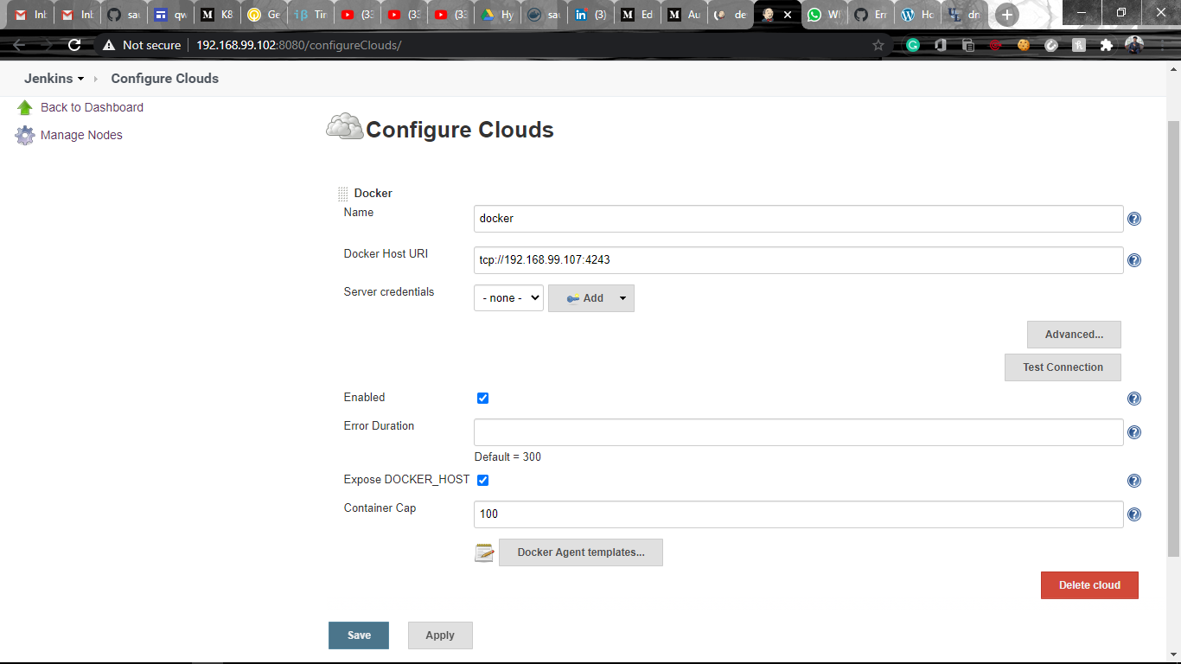Bookmark this page with the star icon
Viewport: 1181px width, 664px height.
point(878,45)
